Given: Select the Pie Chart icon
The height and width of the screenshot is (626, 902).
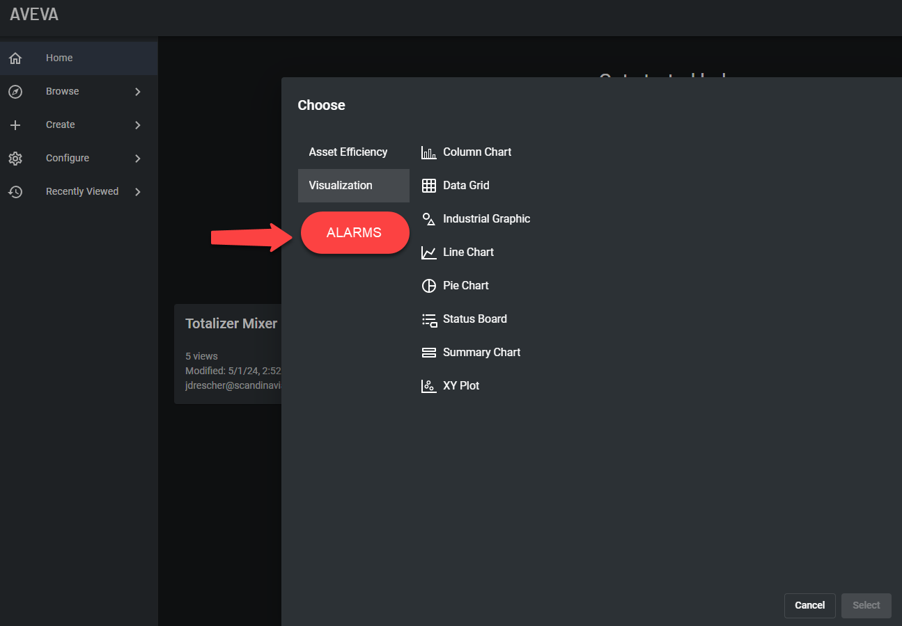Looking at the screenshot, I should pos(429,286).
